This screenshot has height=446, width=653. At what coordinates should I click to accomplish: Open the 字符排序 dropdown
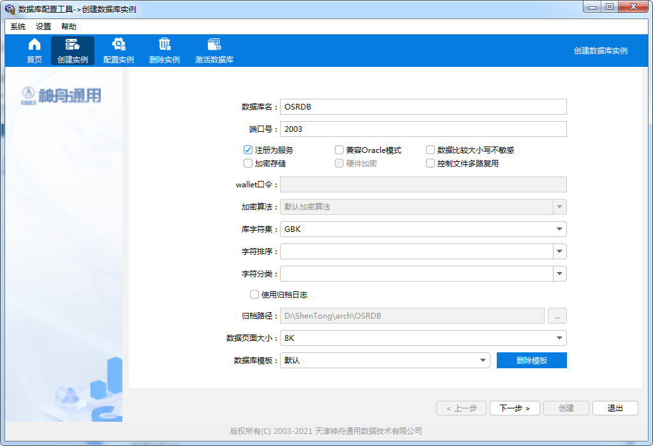coord(559,252)
